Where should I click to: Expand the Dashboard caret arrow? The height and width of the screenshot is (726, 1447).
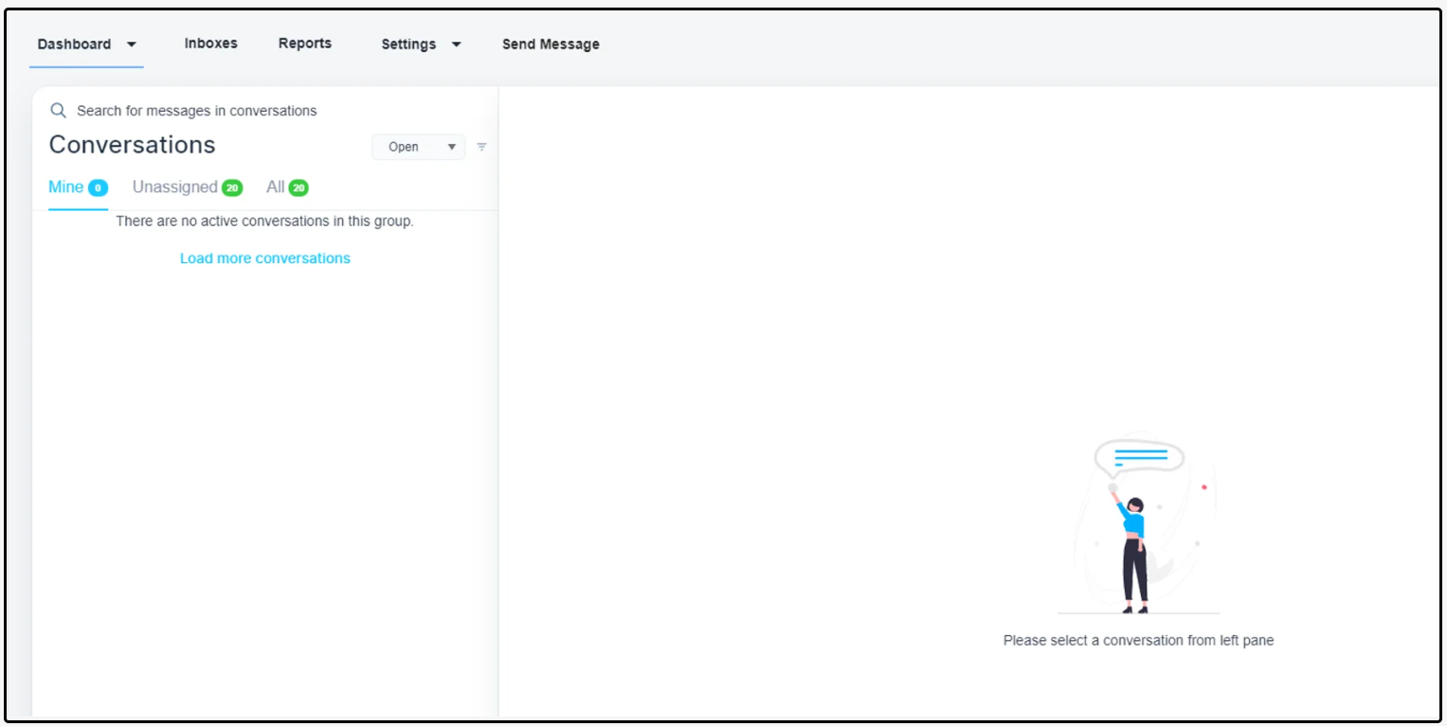[132, 44]
